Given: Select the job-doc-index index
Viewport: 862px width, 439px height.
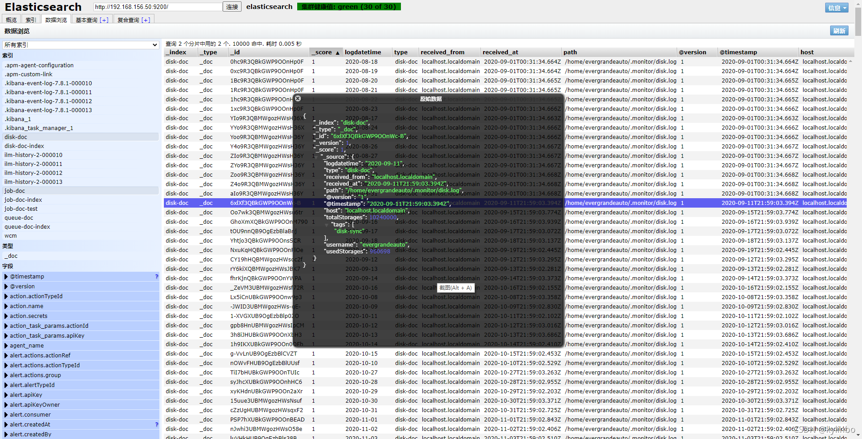Looking at the screenshot, I should point(81,200).
